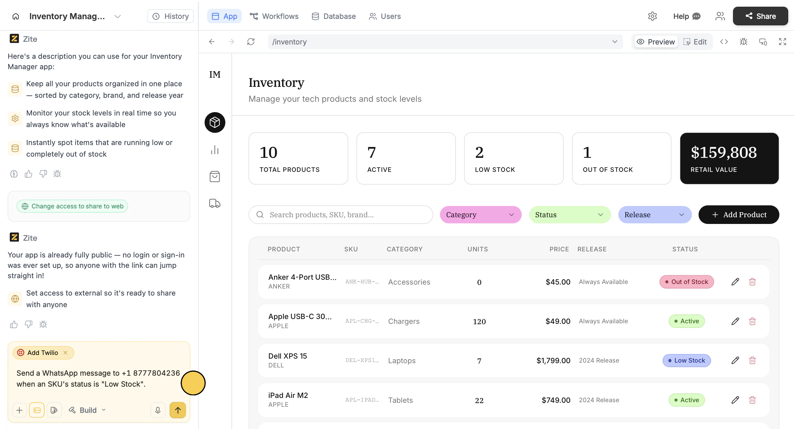Image resolution: width=794 pixels, height=429 pixels.
Task: Delete the Dell XPS 15 row
Action: tap(752, 360)
